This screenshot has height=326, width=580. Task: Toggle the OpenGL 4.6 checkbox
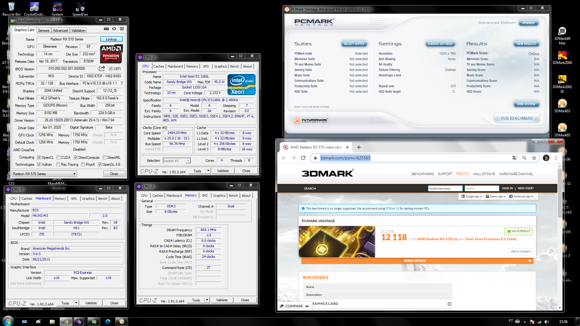pyautogui.click(x=100, y=165)
